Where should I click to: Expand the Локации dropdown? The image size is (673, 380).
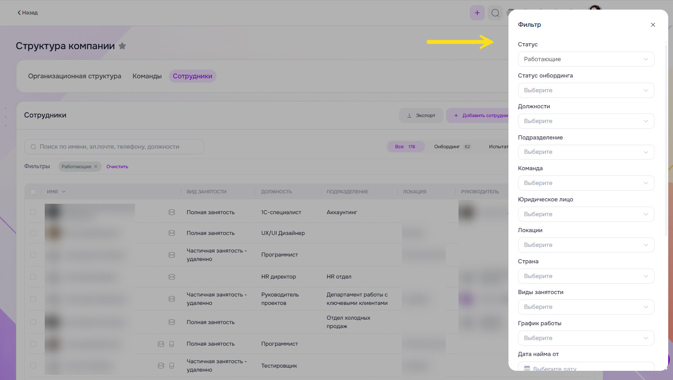[x=586, y=245]
